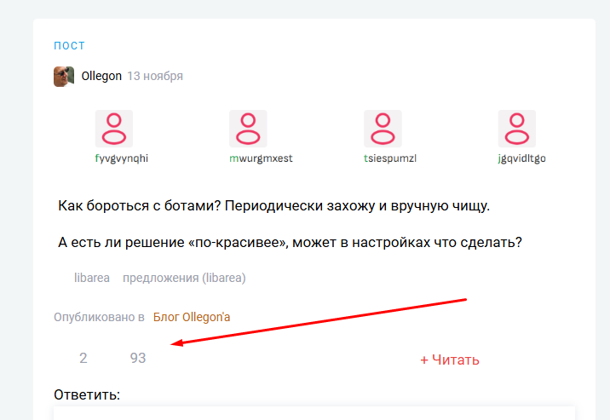610x420 pixels.
Task: Click the tsiespumzl user avatar icon
Action: [383, 129]
